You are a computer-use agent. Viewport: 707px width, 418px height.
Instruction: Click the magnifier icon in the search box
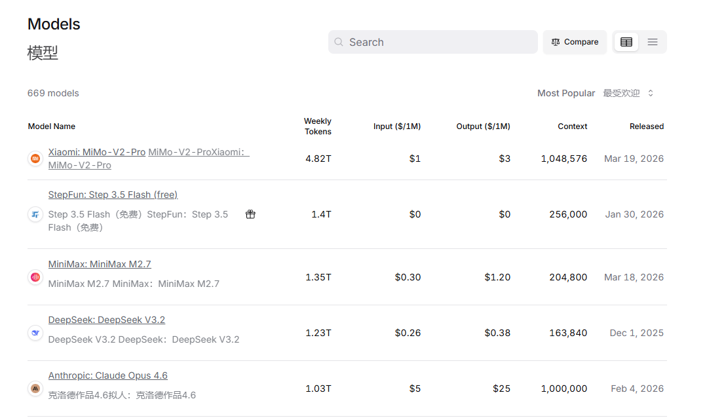click(x=339, y=42)
